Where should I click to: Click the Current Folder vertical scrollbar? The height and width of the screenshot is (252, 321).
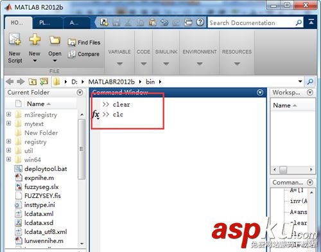(x=82, y=149)
